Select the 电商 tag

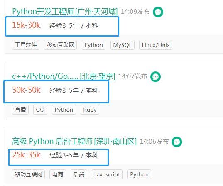(58, 174)
